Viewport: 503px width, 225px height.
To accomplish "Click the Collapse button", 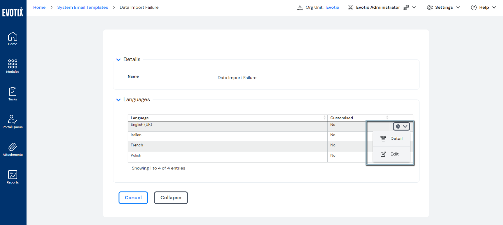I will (171, 198).
